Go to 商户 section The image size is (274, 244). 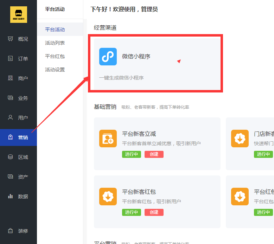click(23, 78)
